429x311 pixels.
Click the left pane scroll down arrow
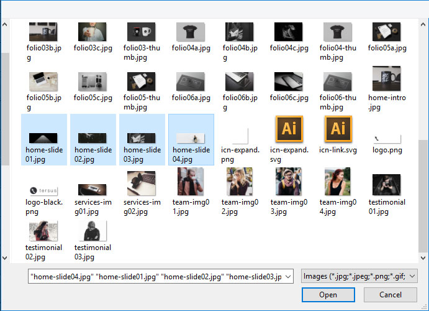[5, 258]
